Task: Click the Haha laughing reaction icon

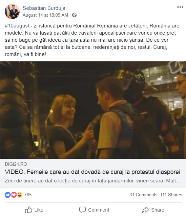Action: tap(20, 195)
